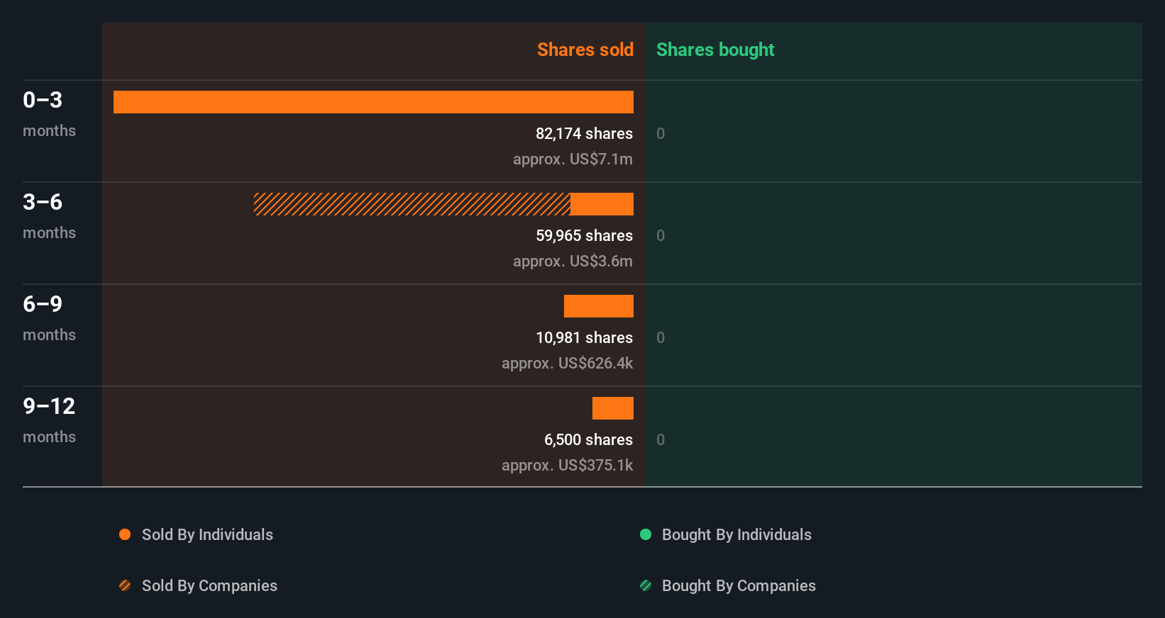Click the 10,981 shares value
1165x618 pixels.
pyautogui.click(x=584, y=337)
